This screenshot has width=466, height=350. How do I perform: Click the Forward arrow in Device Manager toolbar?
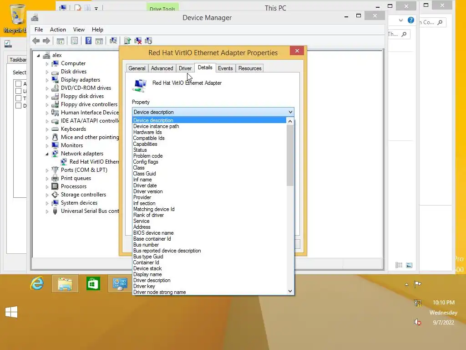(46, 41)
